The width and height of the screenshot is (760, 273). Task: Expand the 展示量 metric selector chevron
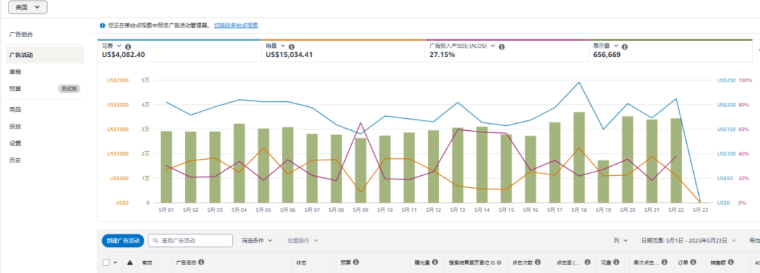[x=616, y=46]
